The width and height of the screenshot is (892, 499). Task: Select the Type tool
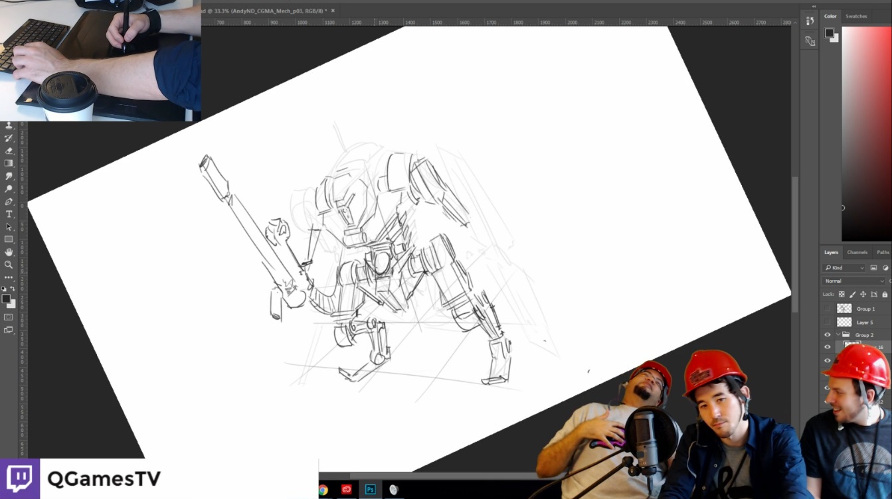[x=9, y=214]
